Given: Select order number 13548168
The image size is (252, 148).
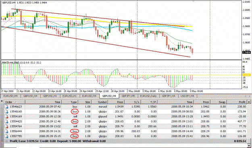Looking at the screenshot, I should (x=16, y=112).
